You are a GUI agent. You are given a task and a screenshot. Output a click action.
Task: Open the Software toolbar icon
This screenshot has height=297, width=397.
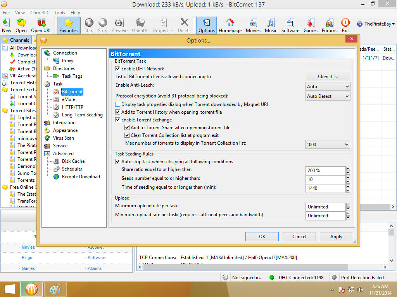(290, 26)
